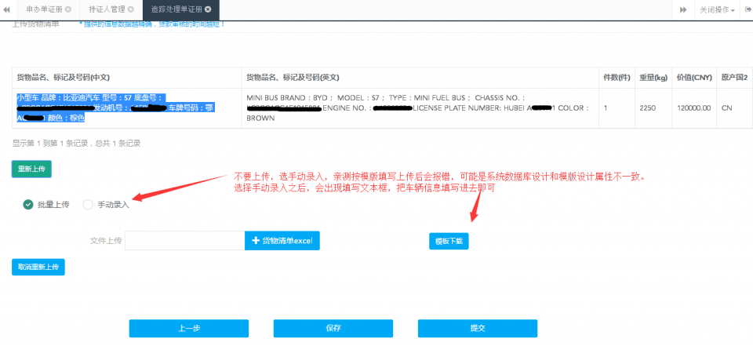Click the green 重新上传 button
The image size is (753, 346).
coord(31,169)
